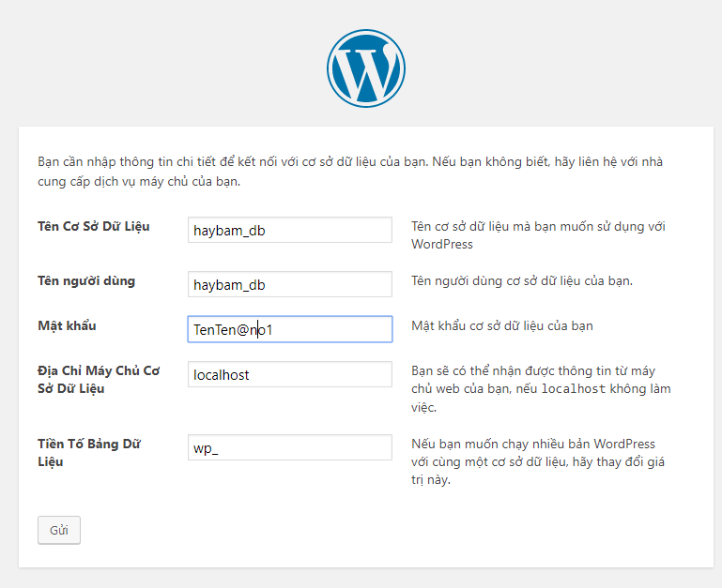Click the "Tên người dùng" label
This screenshot has height=588, width=722.
pyautogui.click(x=86, y=280)
